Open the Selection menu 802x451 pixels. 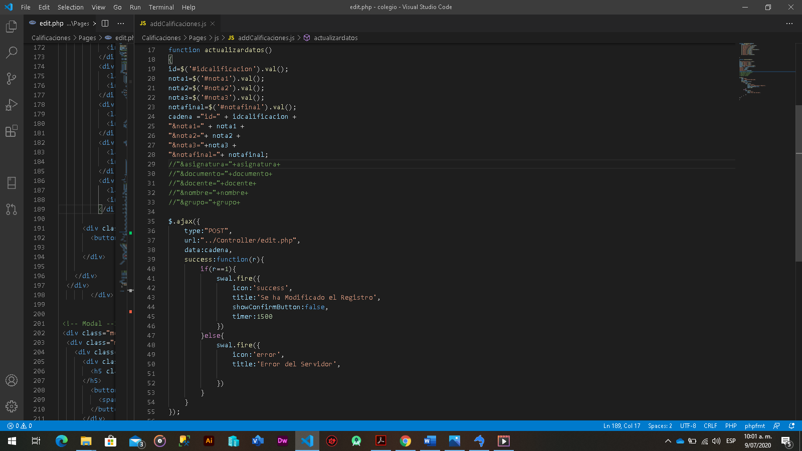[71, 7]
